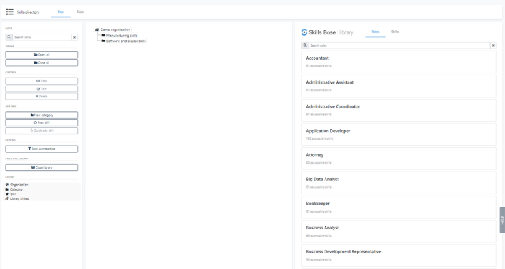Switch to the library Skills tab

click(x=395, y=32)
